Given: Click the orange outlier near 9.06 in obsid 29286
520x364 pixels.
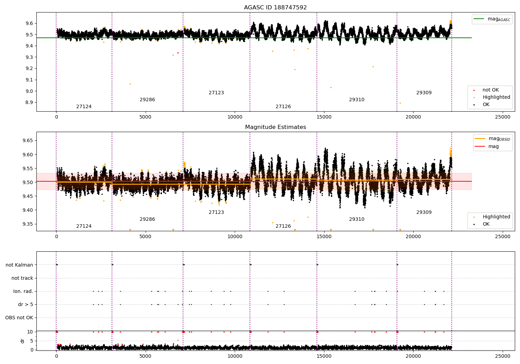Looking at the screenshot, I should pyautogui.click(x=130, y=84).
